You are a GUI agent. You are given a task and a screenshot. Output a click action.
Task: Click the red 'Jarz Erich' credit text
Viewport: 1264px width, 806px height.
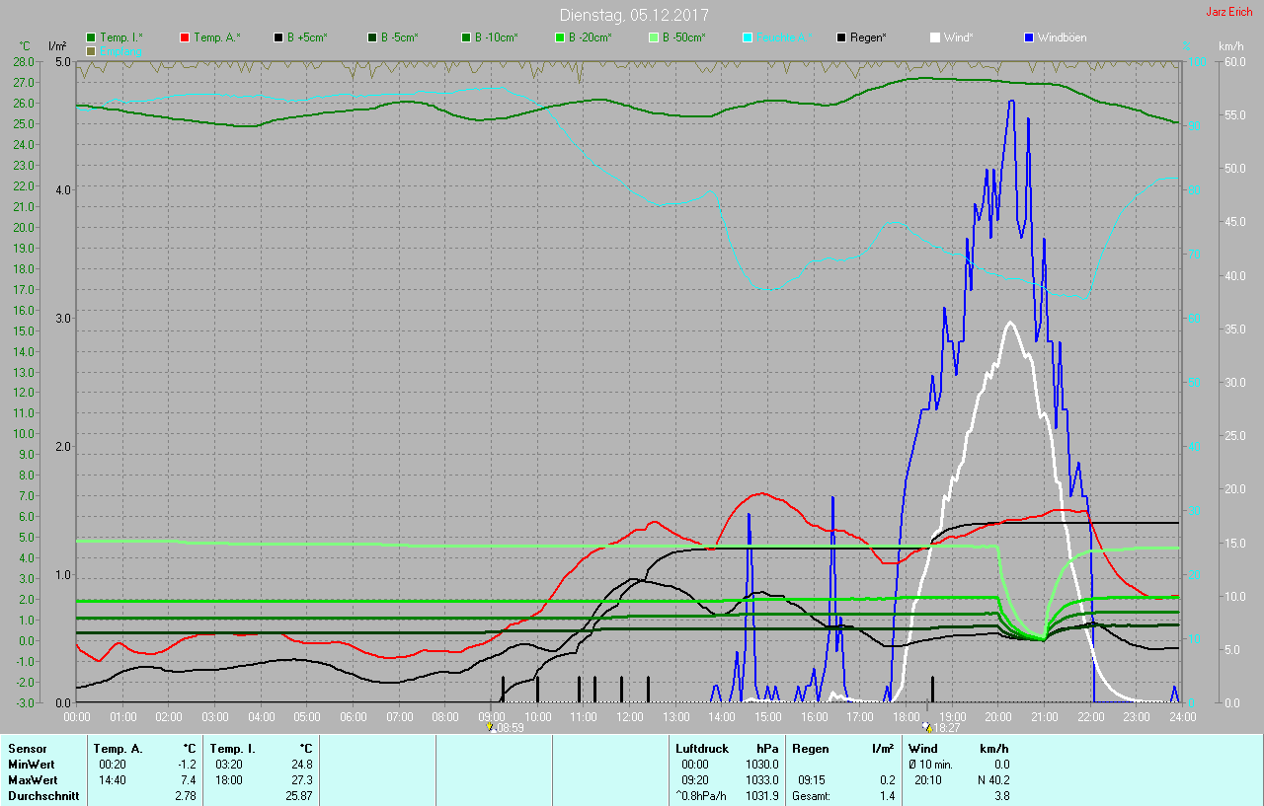tap(1229, 12)
